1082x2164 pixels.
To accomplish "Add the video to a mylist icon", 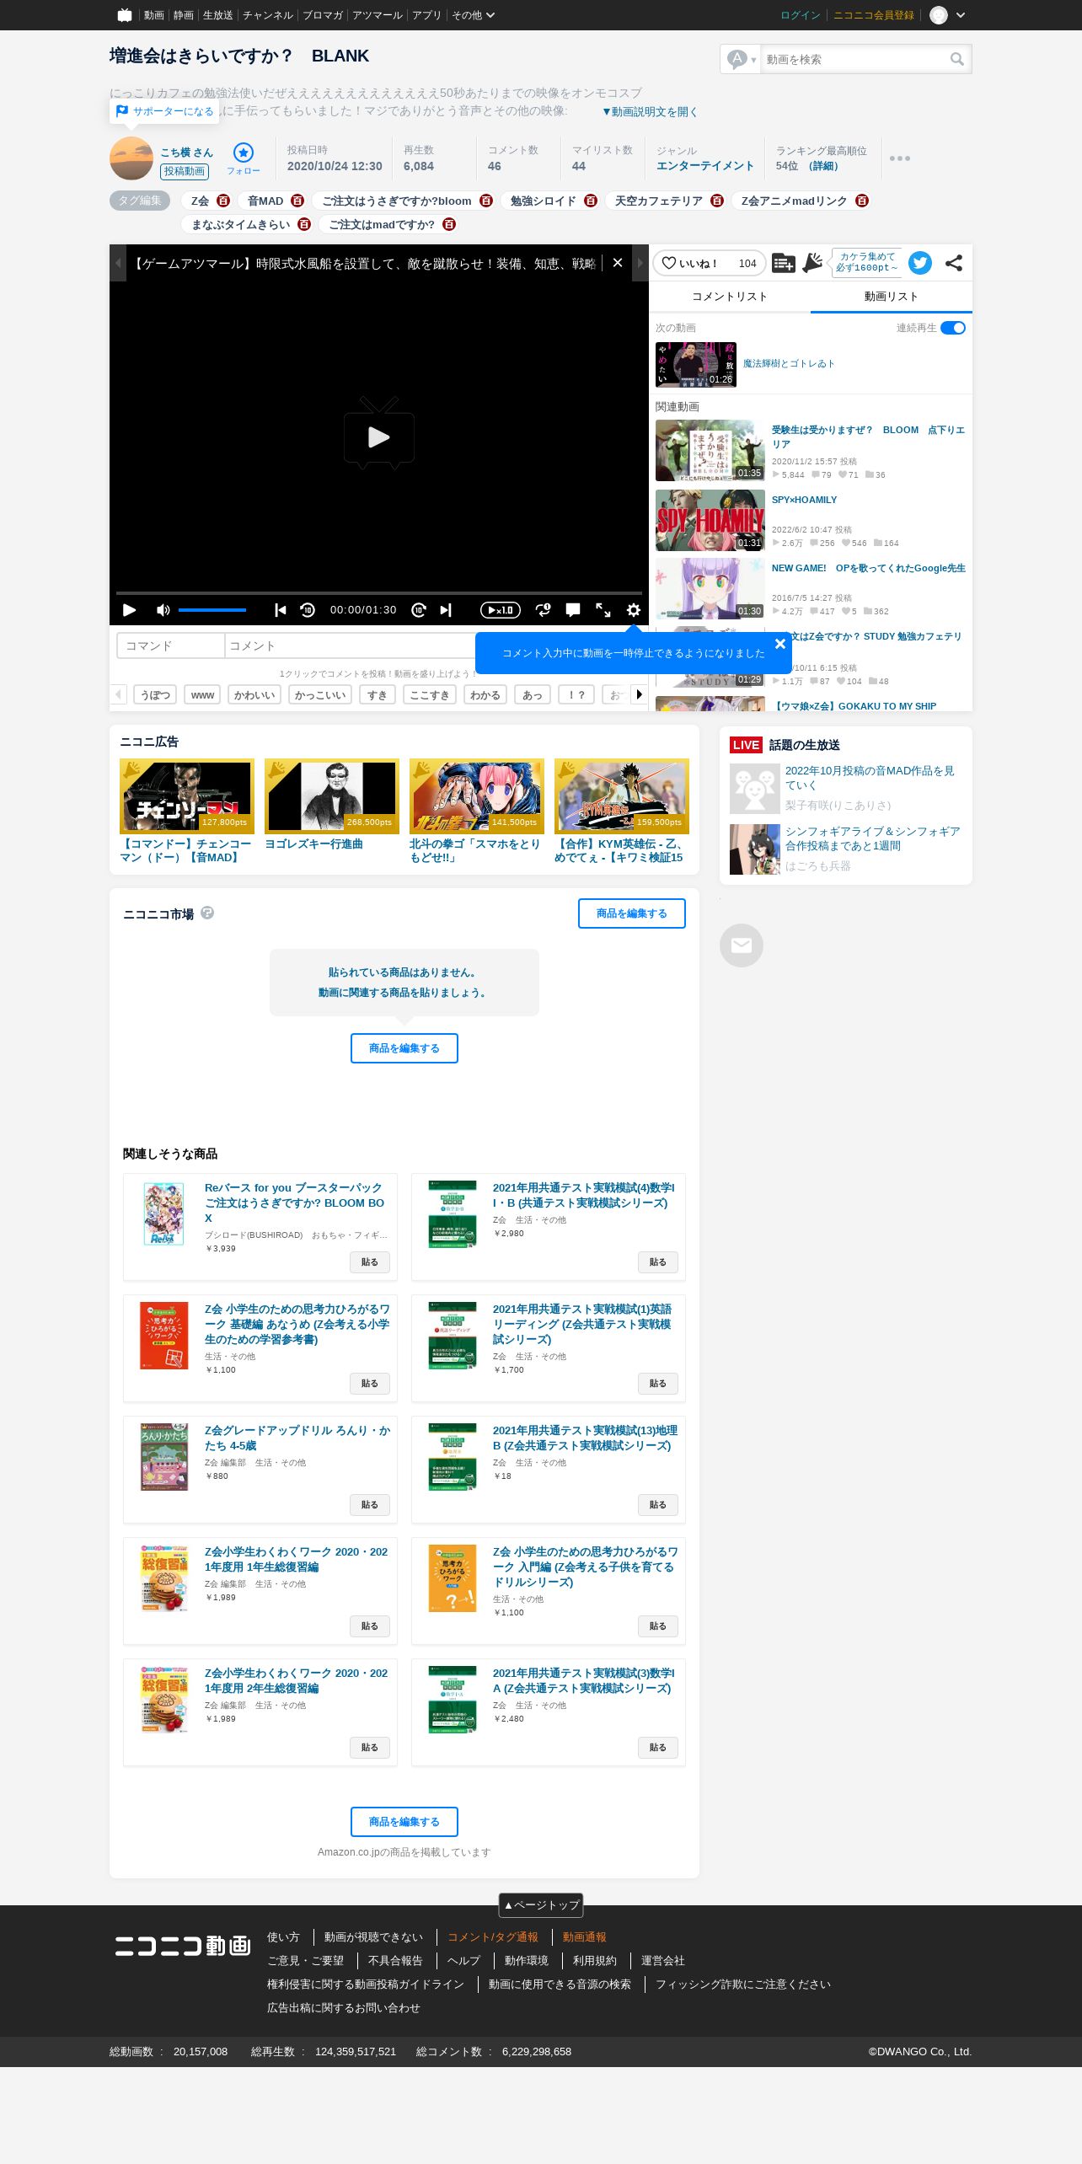I will 783,263.
